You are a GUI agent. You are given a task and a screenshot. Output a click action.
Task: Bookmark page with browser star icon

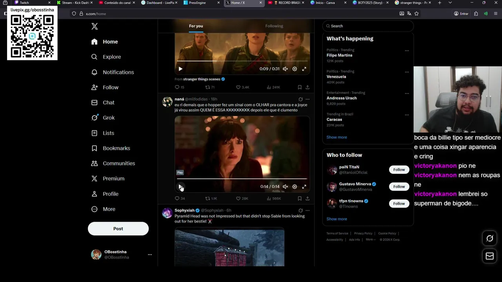point(417,14)
